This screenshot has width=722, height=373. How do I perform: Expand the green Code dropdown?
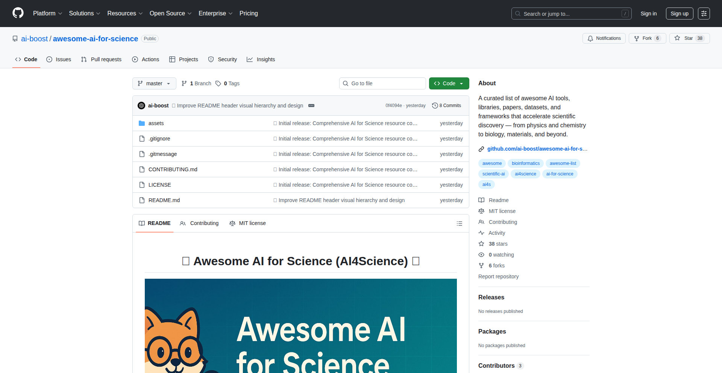click(449, 83)
